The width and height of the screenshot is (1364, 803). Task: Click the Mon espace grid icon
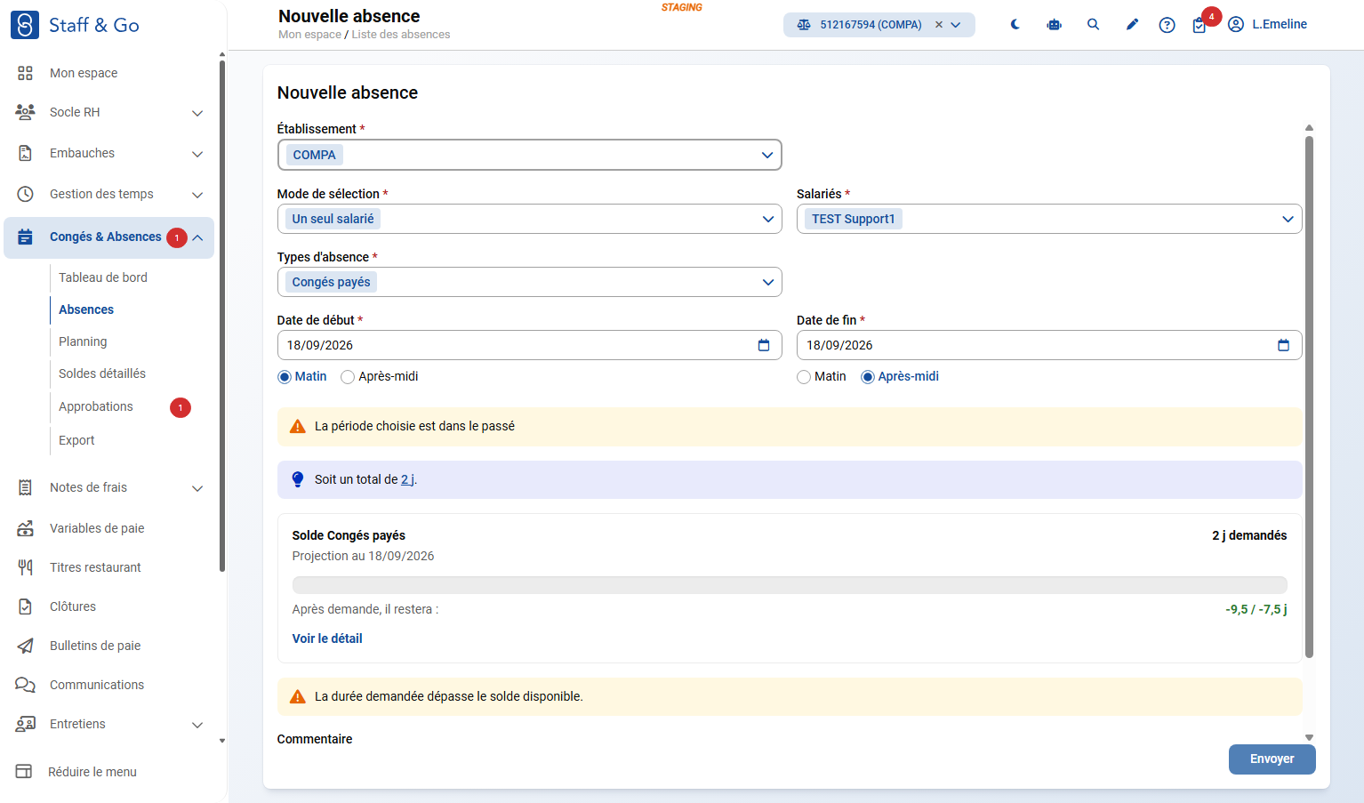point(25,73)
